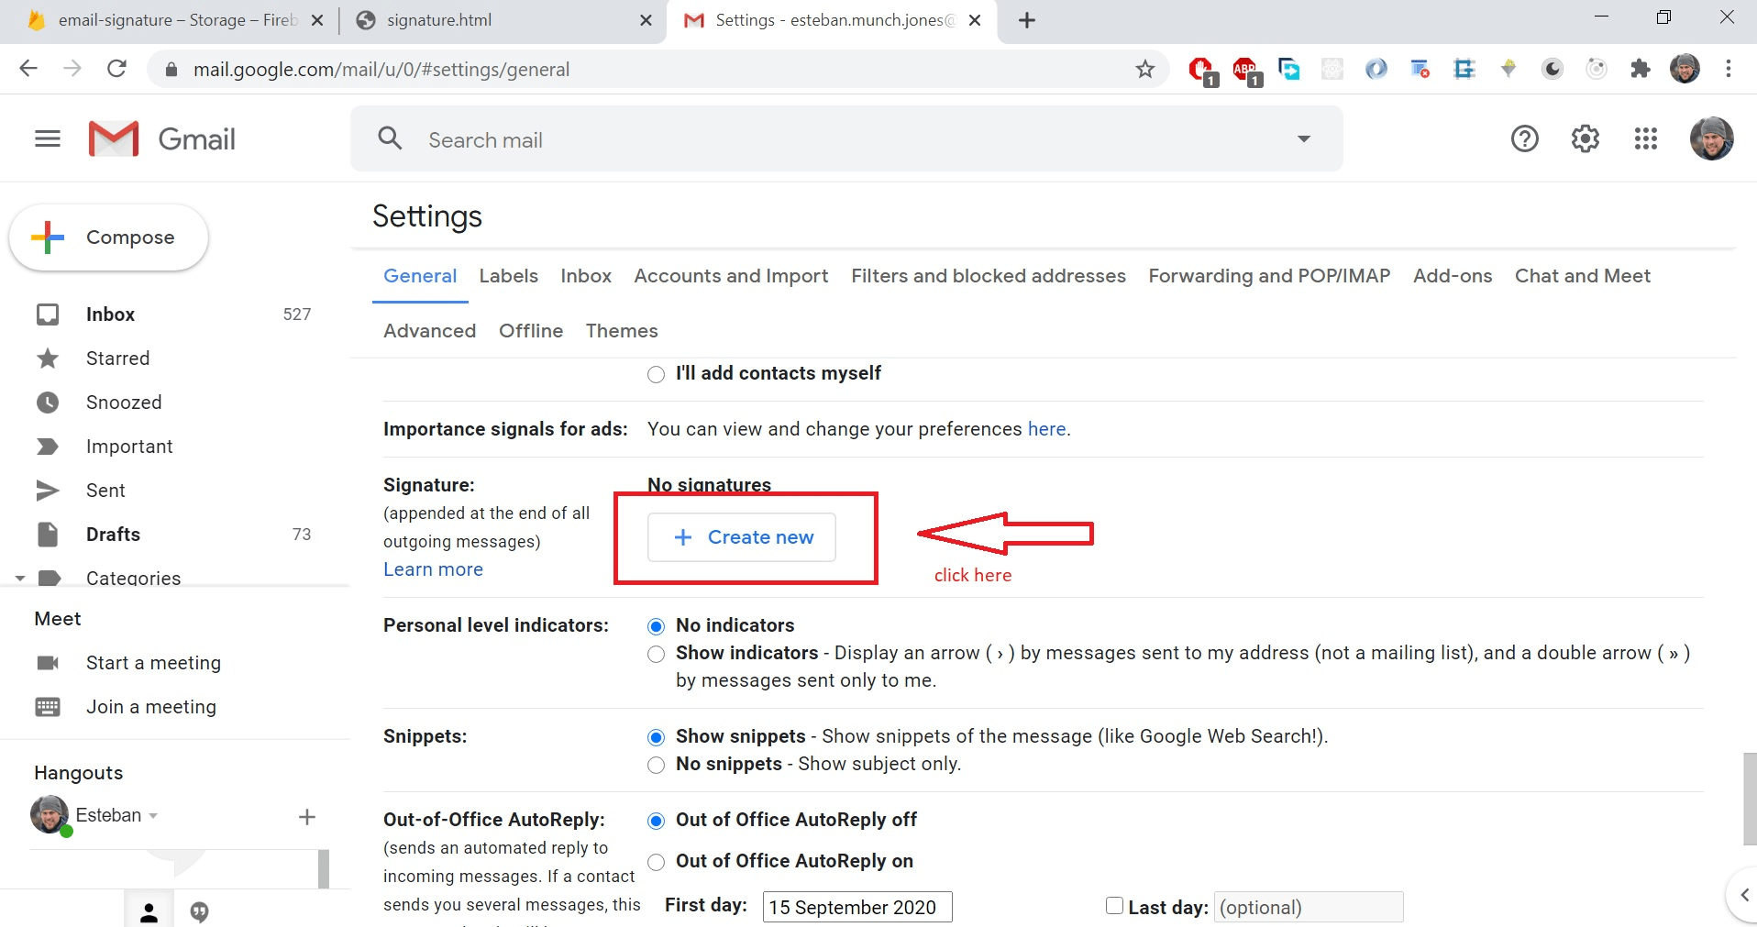The width and height of the screenshot is (1757, 927).
Task: Open the Gmail main menu
Action: (47, 138)
